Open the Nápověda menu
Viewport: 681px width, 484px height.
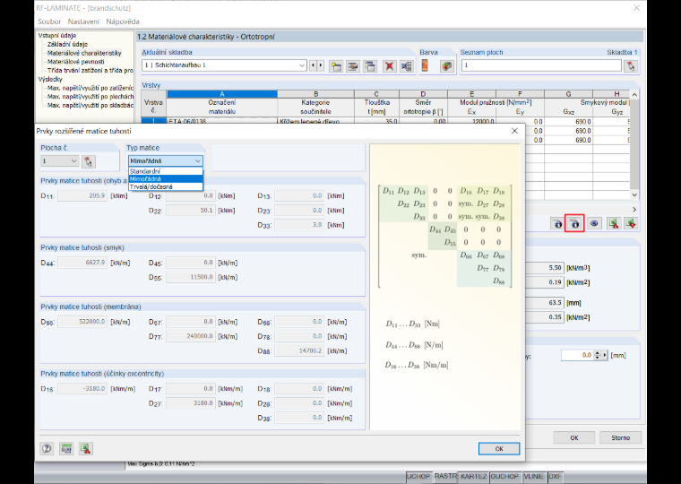pos(123,22)
